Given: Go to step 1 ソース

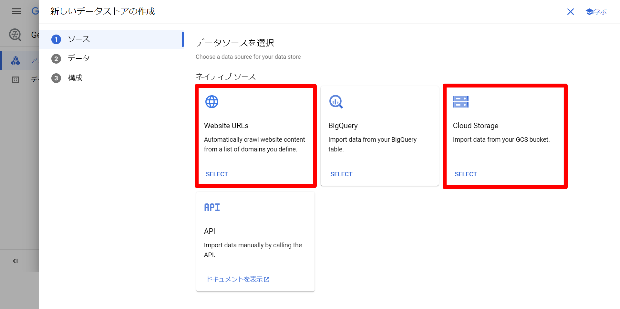Looking at the screenshot, I should (x=78, y=39).
